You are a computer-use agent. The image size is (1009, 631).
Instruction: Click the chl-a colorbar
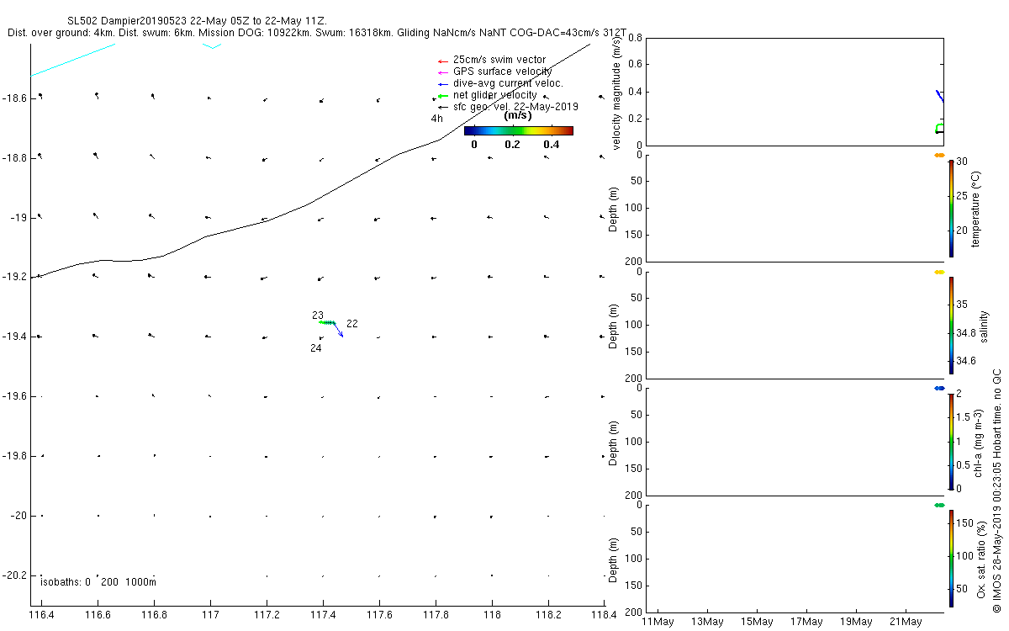coord(951,441)
